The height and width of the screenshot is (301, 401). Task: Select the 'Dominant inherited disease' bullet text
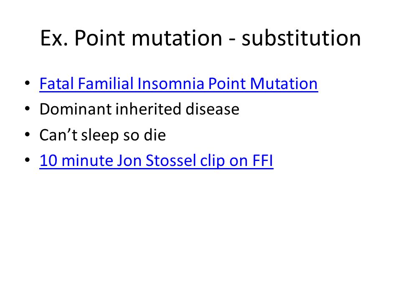point(140,109)
